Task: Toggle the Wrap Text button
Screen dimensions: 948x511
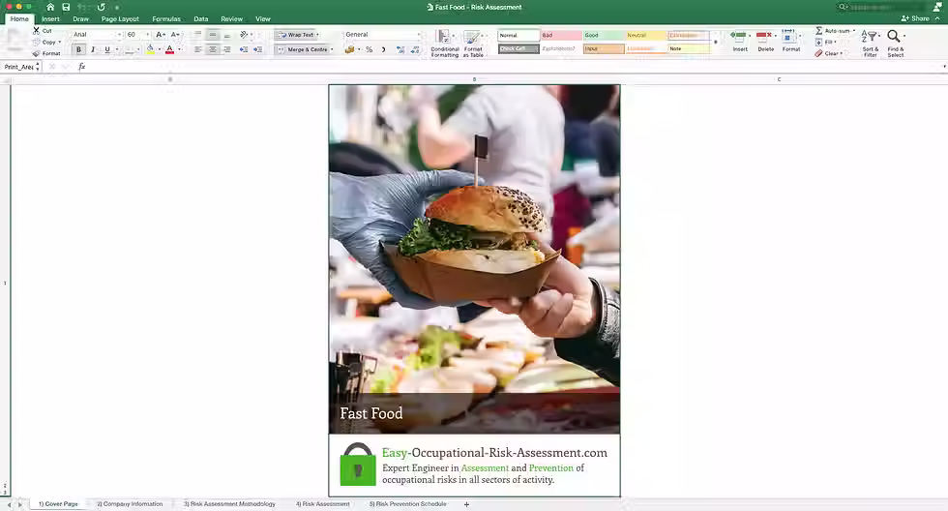Action: pyautogui.click(x=297, y=35)
